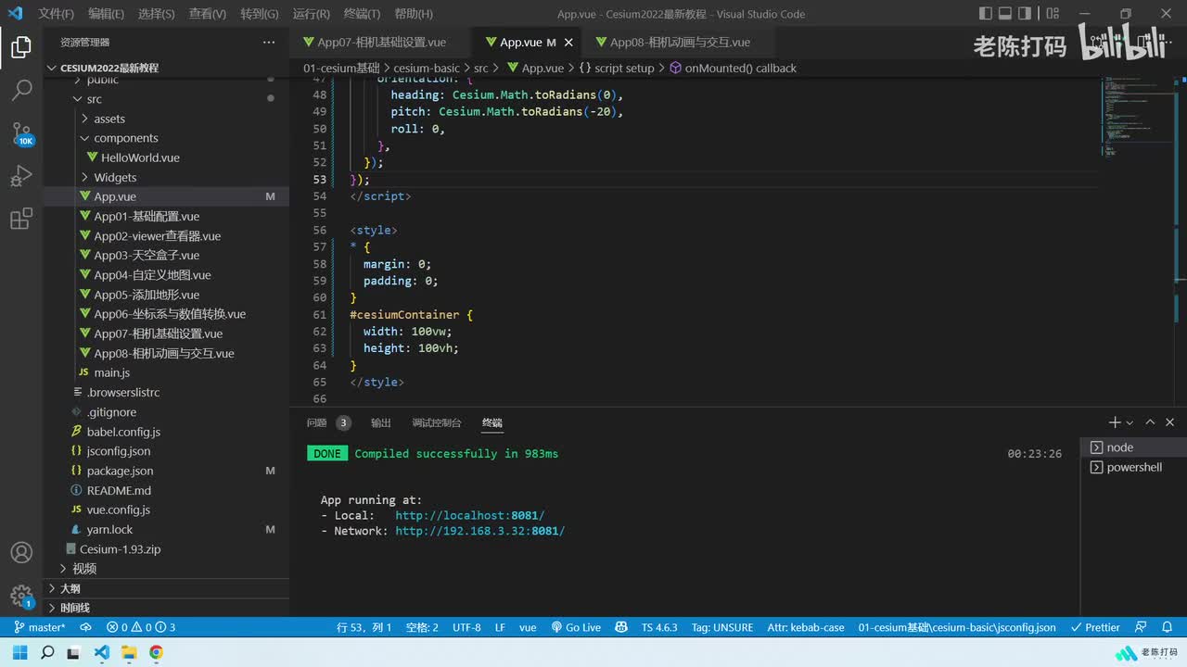Open the 文件(F) menu
The image size is (1187, 667).
click(56, 14)
